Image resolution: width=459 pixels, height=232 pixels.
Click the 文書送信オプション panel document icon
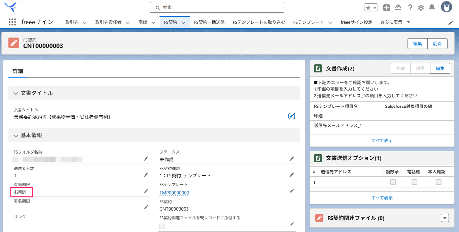318,158
